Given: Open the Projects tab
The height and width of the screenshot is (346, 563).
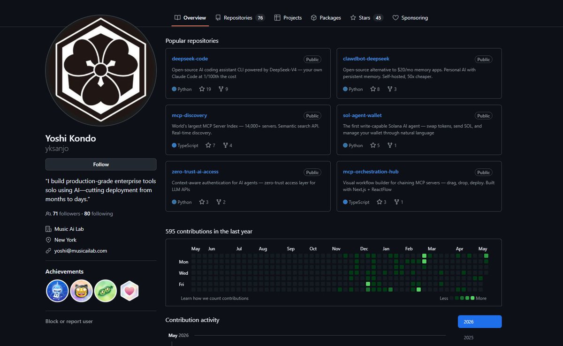Looking at the screenshot, I should pos(288,18).
